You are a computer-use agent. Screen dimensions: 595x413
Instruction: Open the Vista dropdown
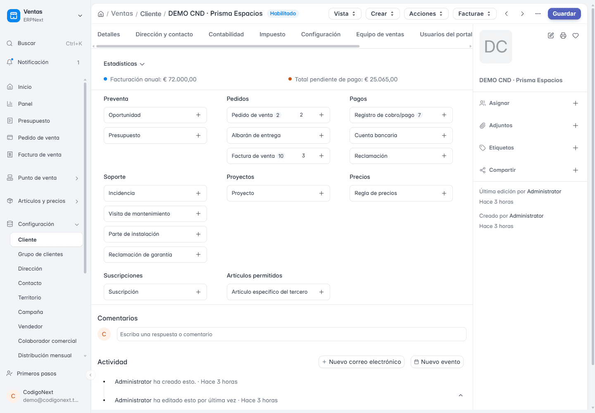345,14
